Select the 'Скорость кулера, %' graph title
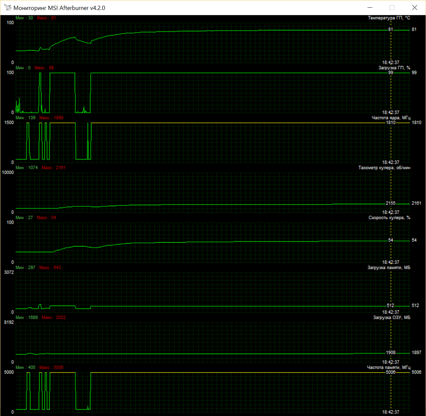Image resolution: width=426 pixels, height=416 pixels. (389, 218)
